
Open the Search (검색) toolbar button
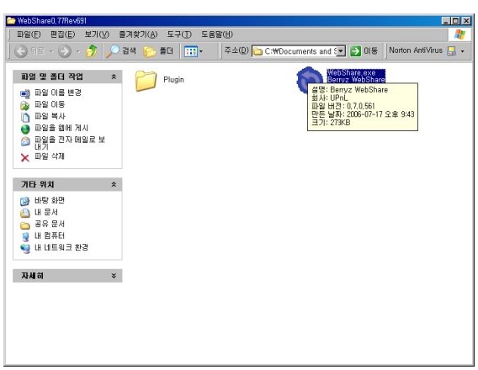121,50
